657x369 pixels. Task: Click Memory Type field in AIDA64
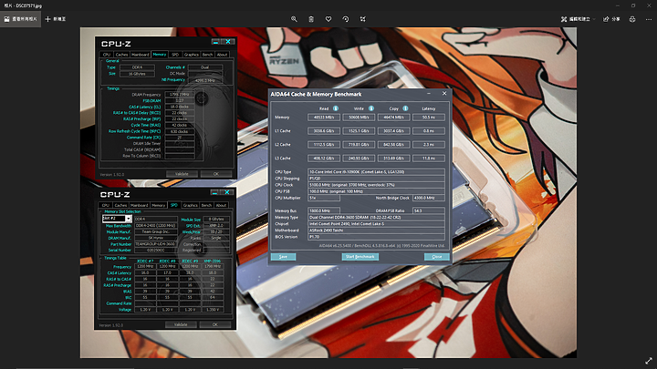[376, 217]
